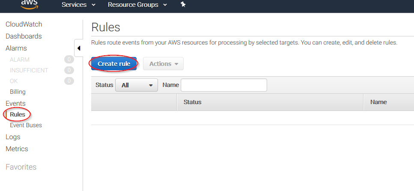This screenshot has height=191, width=414.
Task: Collapse the sidebar with the arrow handle
Action: coord(79,48)
